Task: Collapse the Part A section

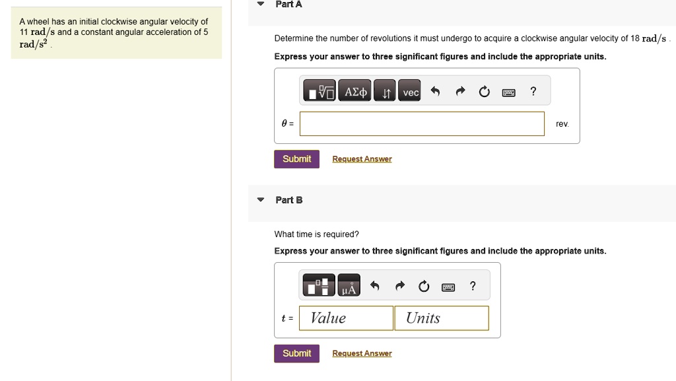Action: tap(260, 4)
